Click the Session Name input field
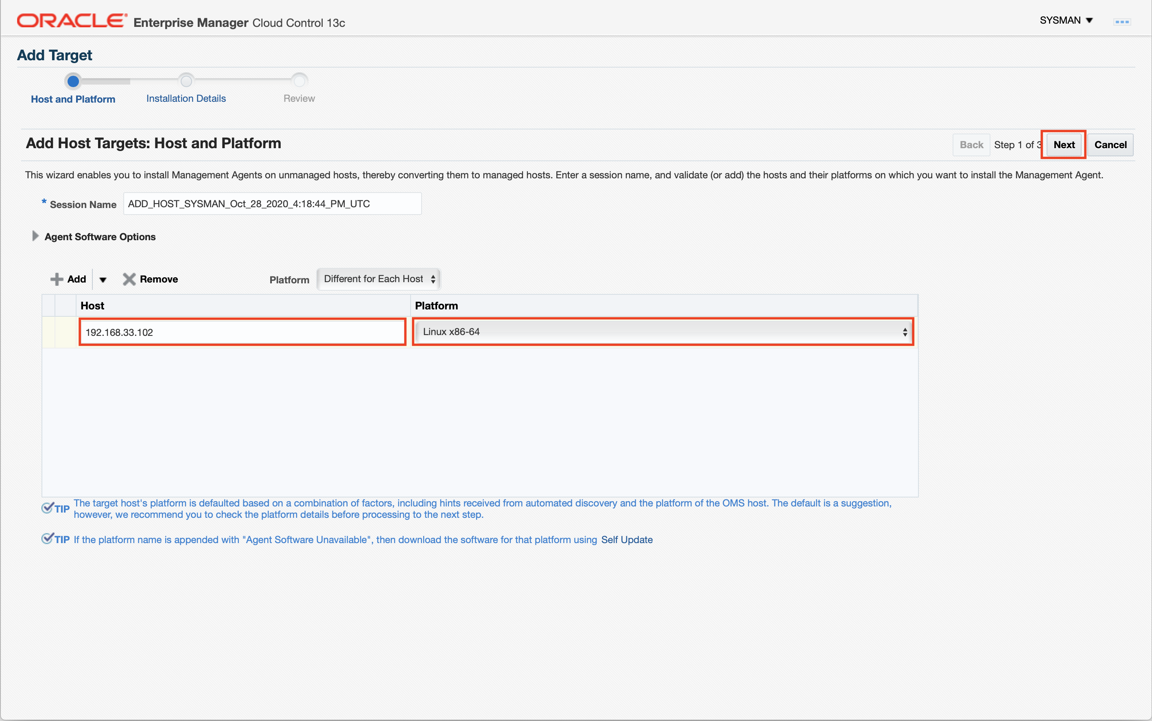The height and width of the screenshot is (721, 1152). [272, 204]
